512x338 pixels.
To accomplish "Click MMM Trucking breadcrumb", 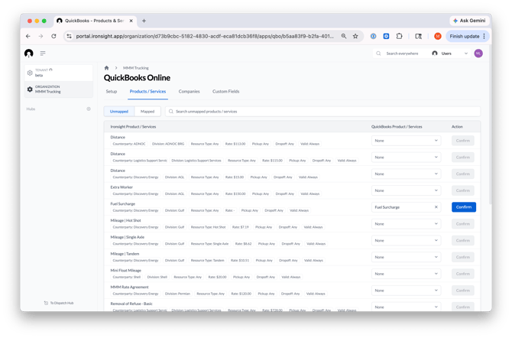I will 136,68.
